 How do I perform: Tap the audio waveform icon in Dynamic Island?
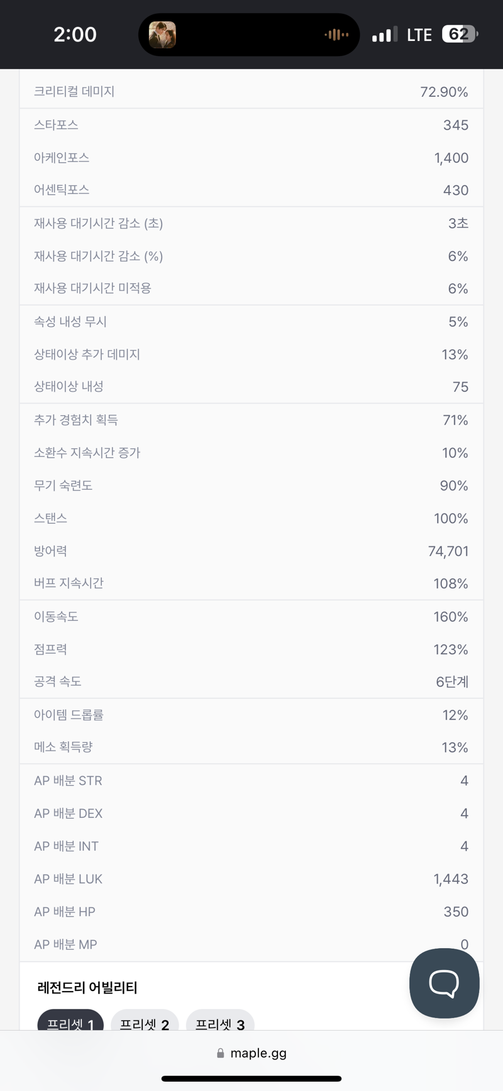(x=336, y=35)
